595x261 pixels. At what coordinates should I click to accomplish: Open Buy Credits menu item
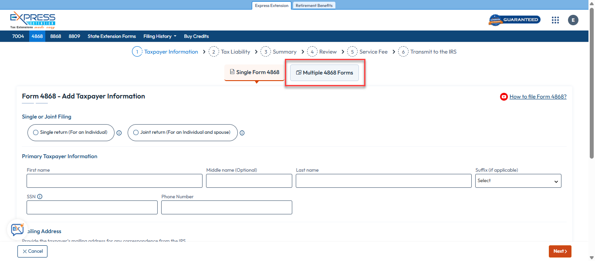click(196, 36)
